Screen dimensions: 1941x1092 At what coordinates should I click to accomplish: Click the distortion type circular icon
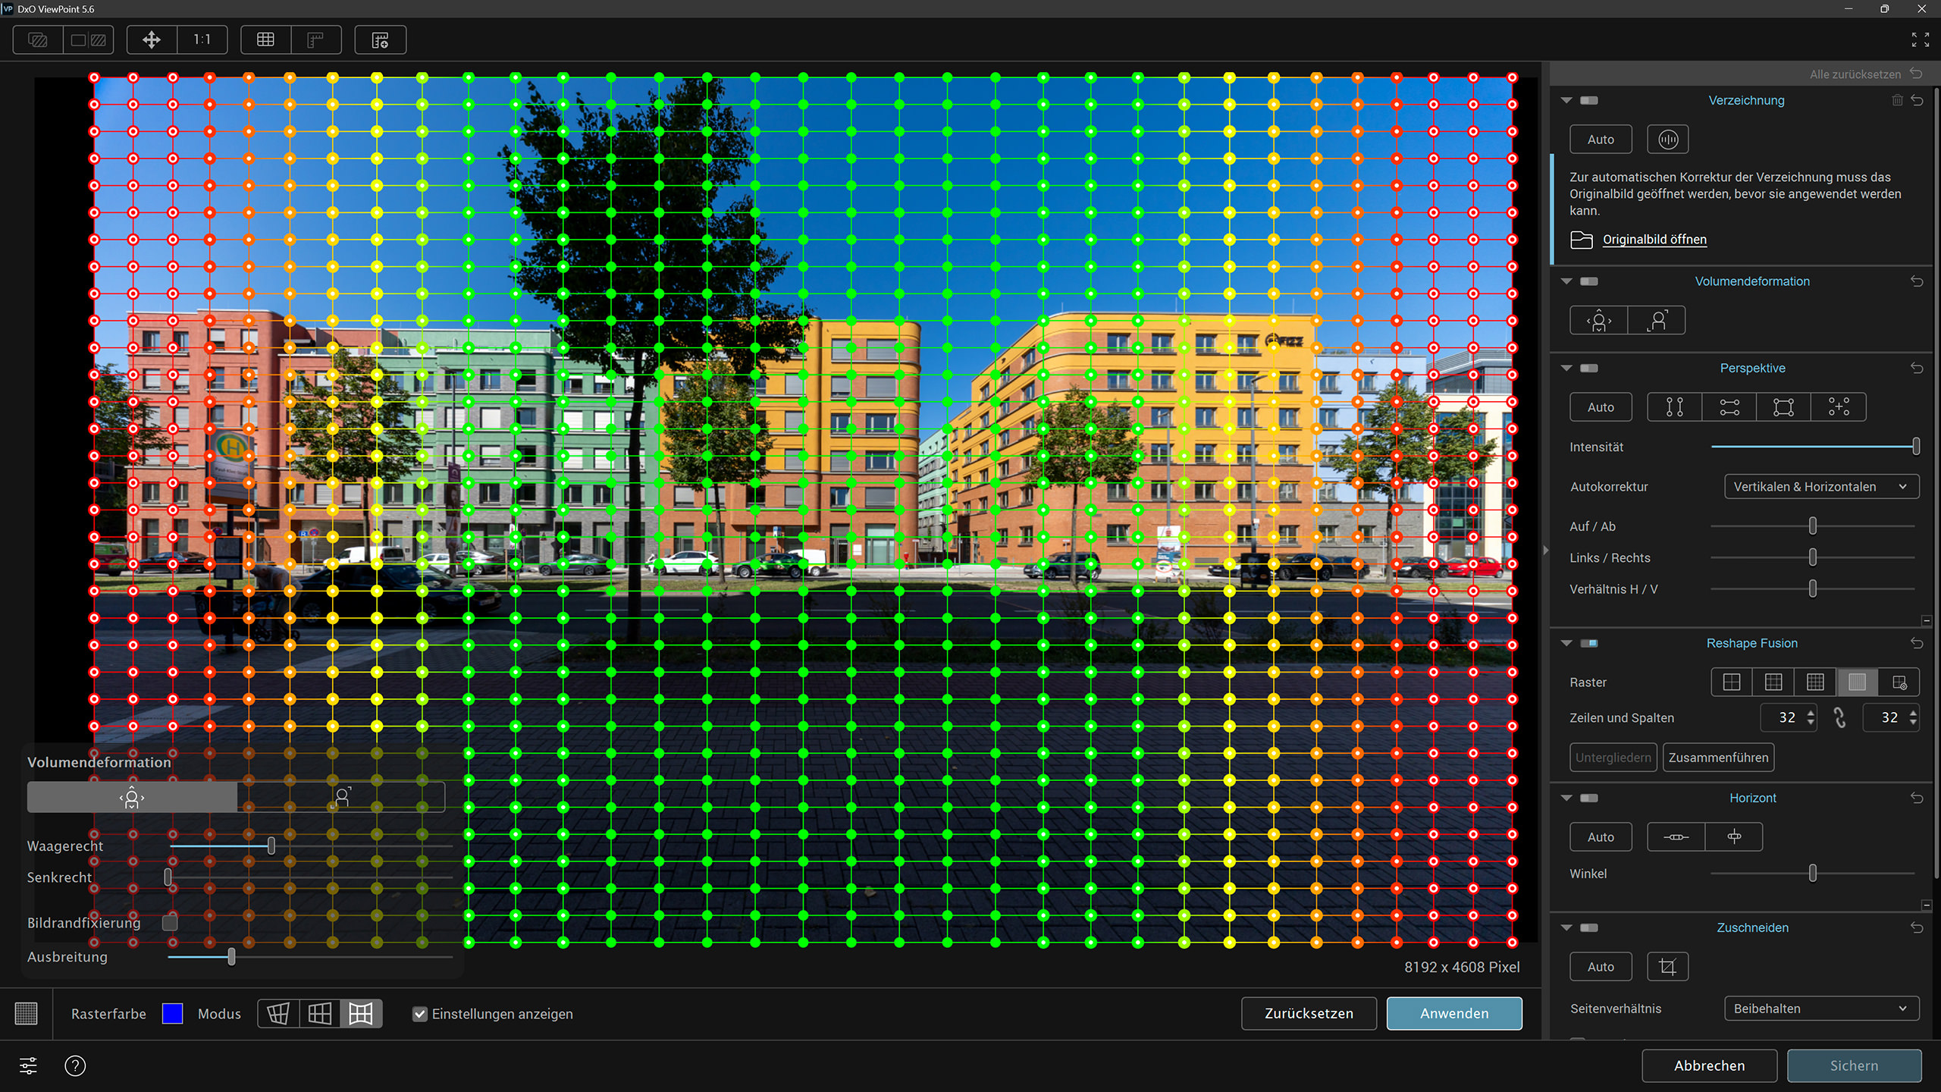click(x=1668, y=140)
